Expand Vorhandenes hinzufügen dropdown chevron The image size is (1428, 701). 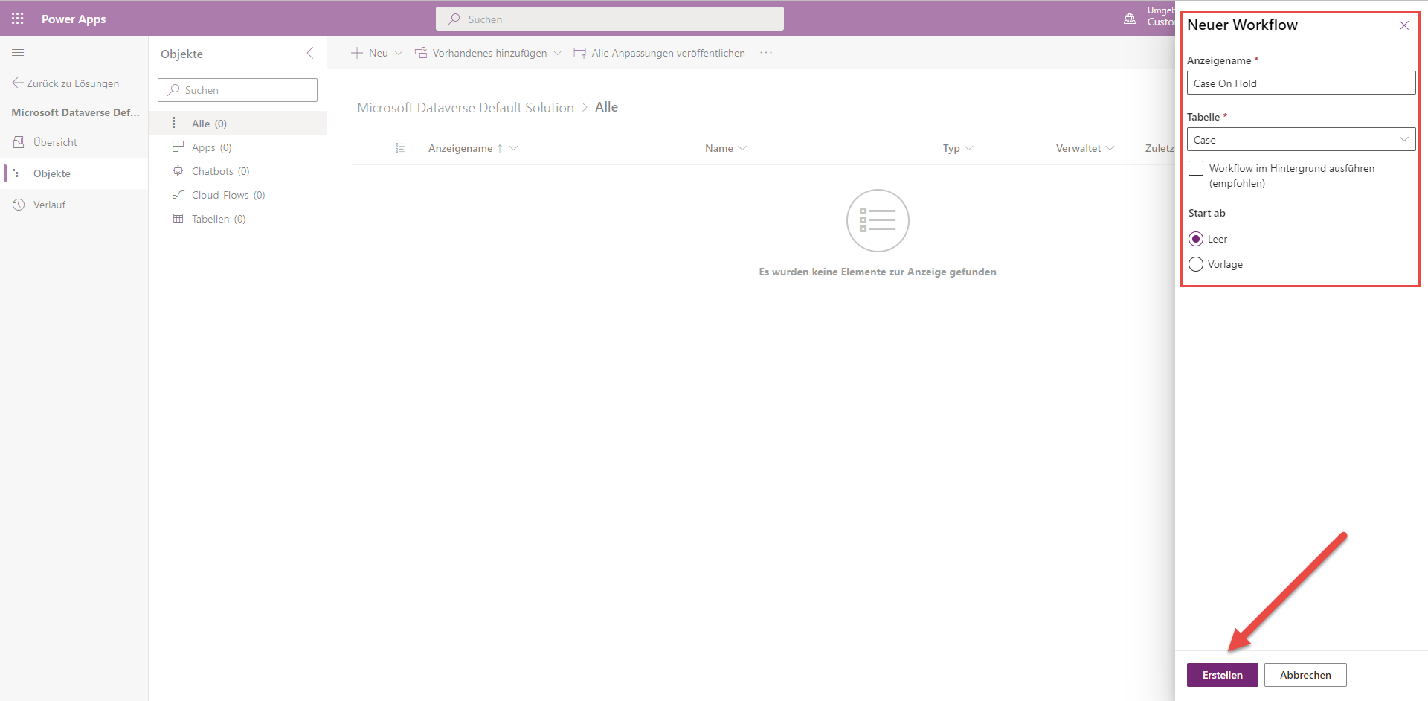point(557,53)
